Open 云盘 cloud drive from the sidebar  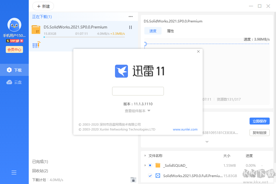click(14, 82)
